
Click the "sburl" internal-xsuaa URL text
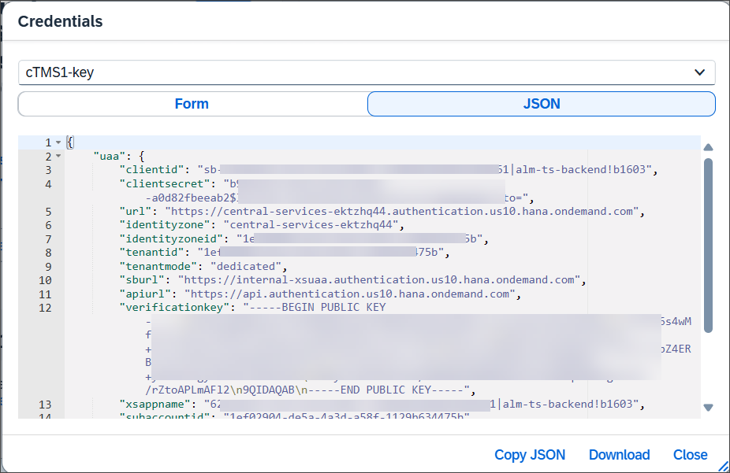coord(379,279)
